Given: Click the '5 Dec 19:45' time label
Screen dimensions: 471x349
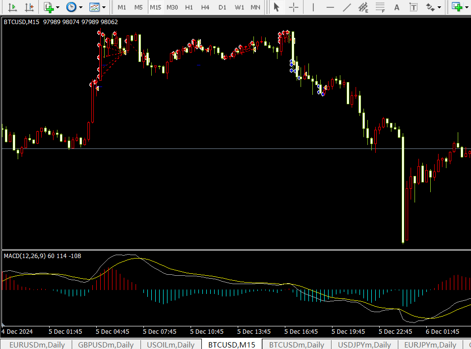Looking at the screenshot, I should [348, 332].
